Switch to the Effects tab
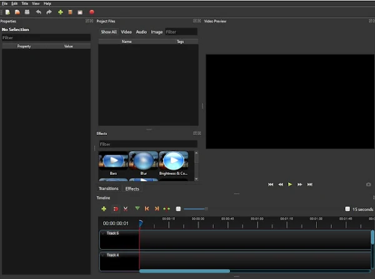 pyautogui.click(x=132, y=188)
